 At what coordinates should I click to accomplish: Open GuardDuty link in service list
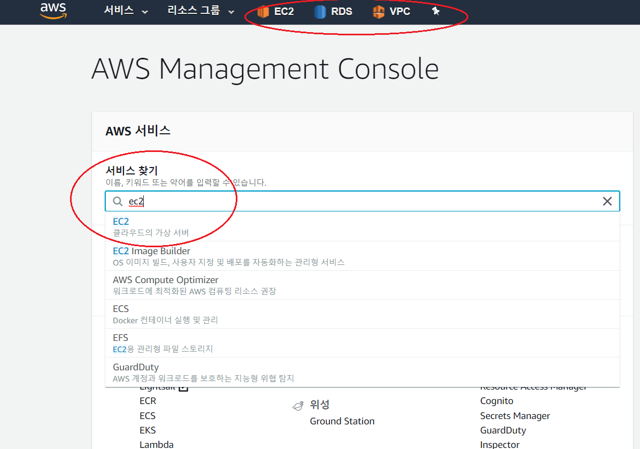coord(503,430)
